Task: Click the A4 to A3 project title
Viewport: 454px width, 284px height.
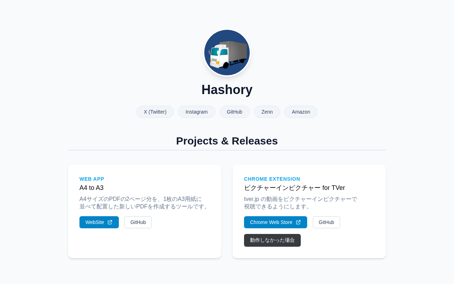Action: [92, 188]
